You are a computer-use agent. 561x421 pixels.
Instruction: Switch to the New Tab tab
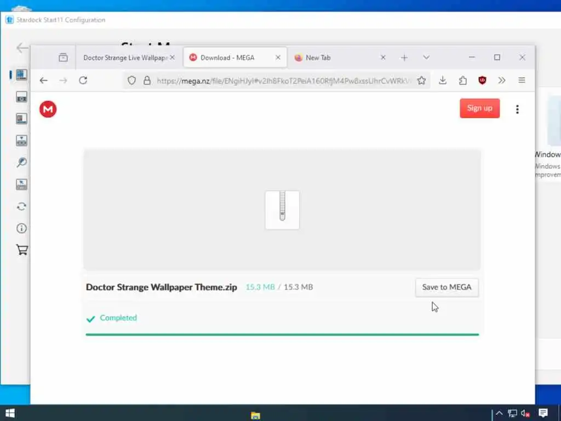[318, 58]
